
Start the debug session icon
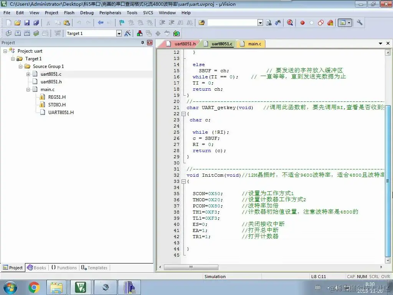pos(290,23)
